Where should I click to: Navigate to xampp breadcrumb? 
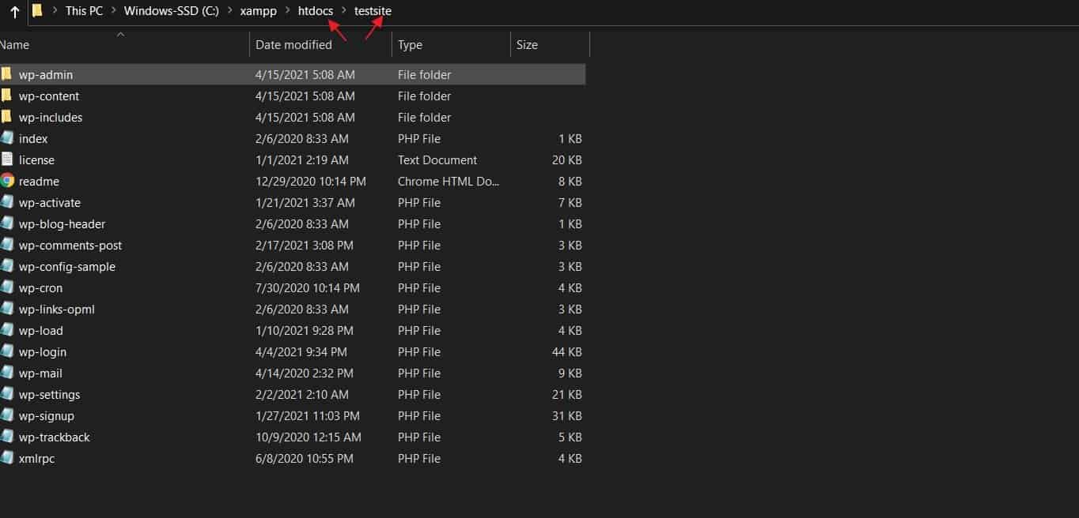259,11
